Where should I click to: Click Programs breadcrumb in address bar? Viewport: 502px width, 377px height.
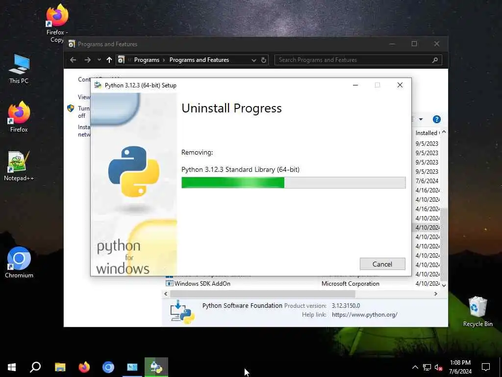click(x=147, y=60)
